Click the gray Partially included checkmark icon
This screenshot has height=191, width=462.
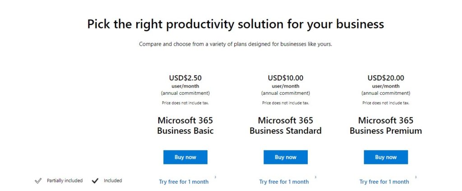[x=38, y=181]
